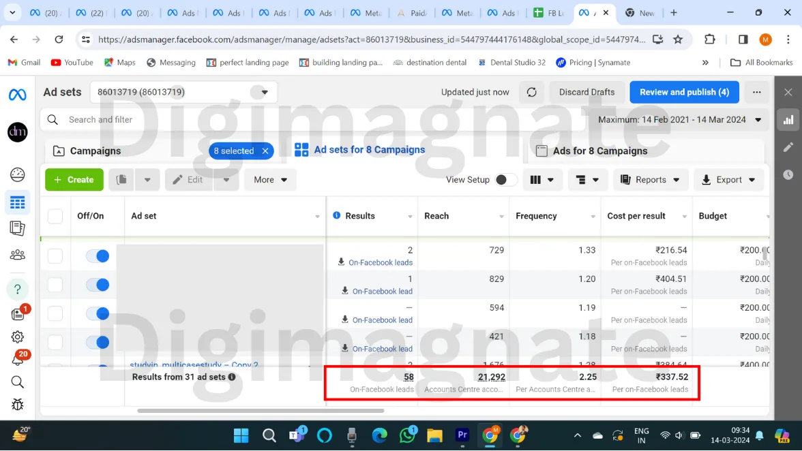Image resolution: width=802 pixels, height=451 pixels.
Task: Click the horizontal scrollbar under the table
Action: pos(261,410)
